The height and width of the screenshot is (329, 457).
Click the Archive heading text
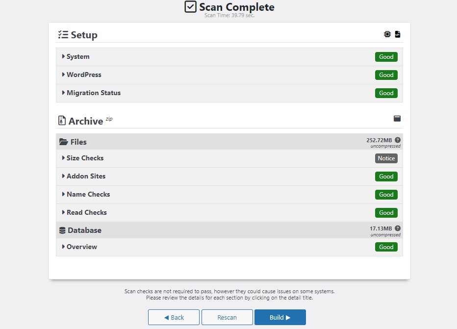pos(86,121)
